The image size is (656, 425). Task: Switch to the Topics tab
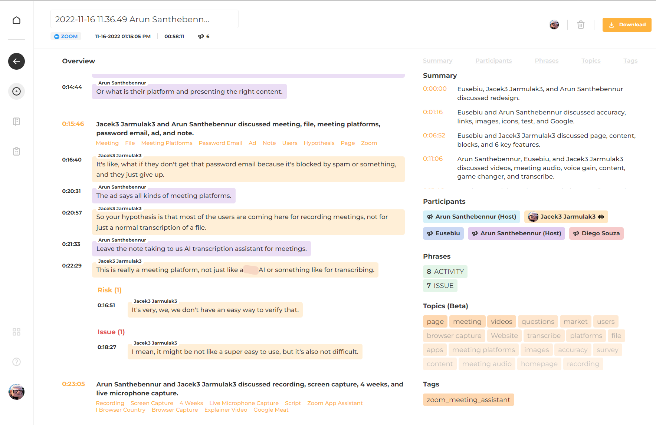tap(591, 60)
